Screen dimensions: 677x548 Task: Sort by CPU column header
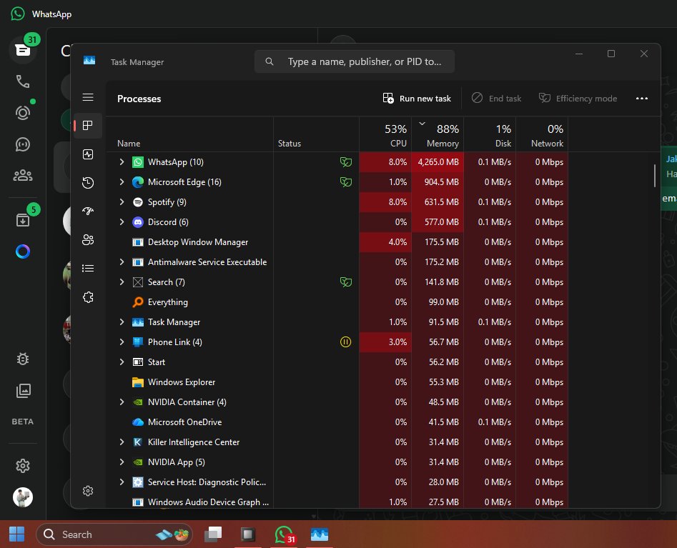pyautogui.click(x=385, y=134)
